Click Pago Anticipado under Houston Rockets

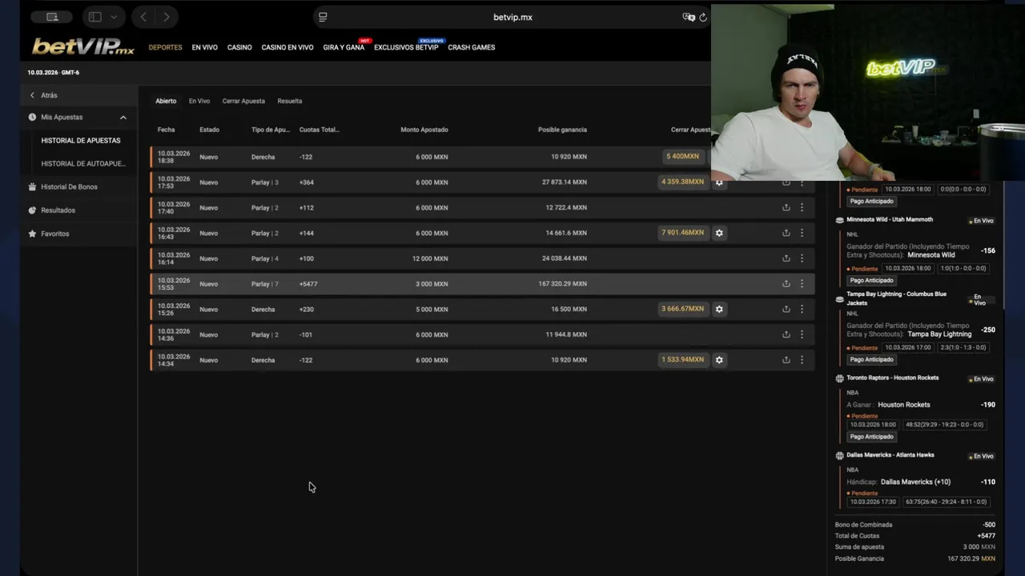[871, 437]
